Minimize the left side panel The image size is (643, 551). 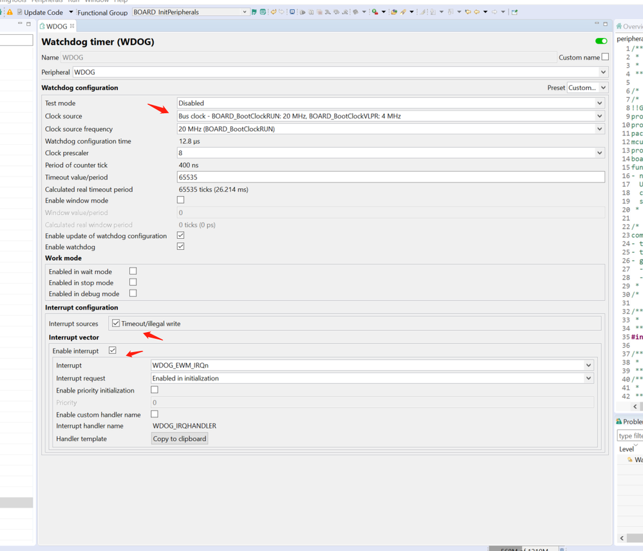pos(20,24)
